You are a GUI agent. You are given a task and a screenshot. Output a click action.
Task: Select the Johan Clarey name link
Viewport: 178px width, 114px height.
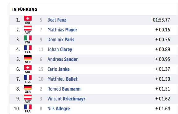pos(60,50)
